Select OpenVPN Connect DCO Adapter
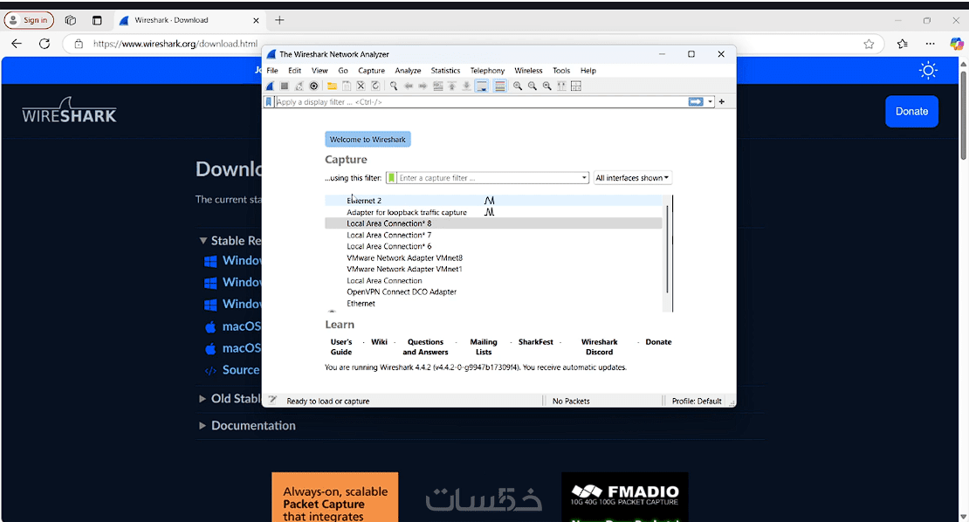This screenshot has width=969, height=522. [493, 292]
